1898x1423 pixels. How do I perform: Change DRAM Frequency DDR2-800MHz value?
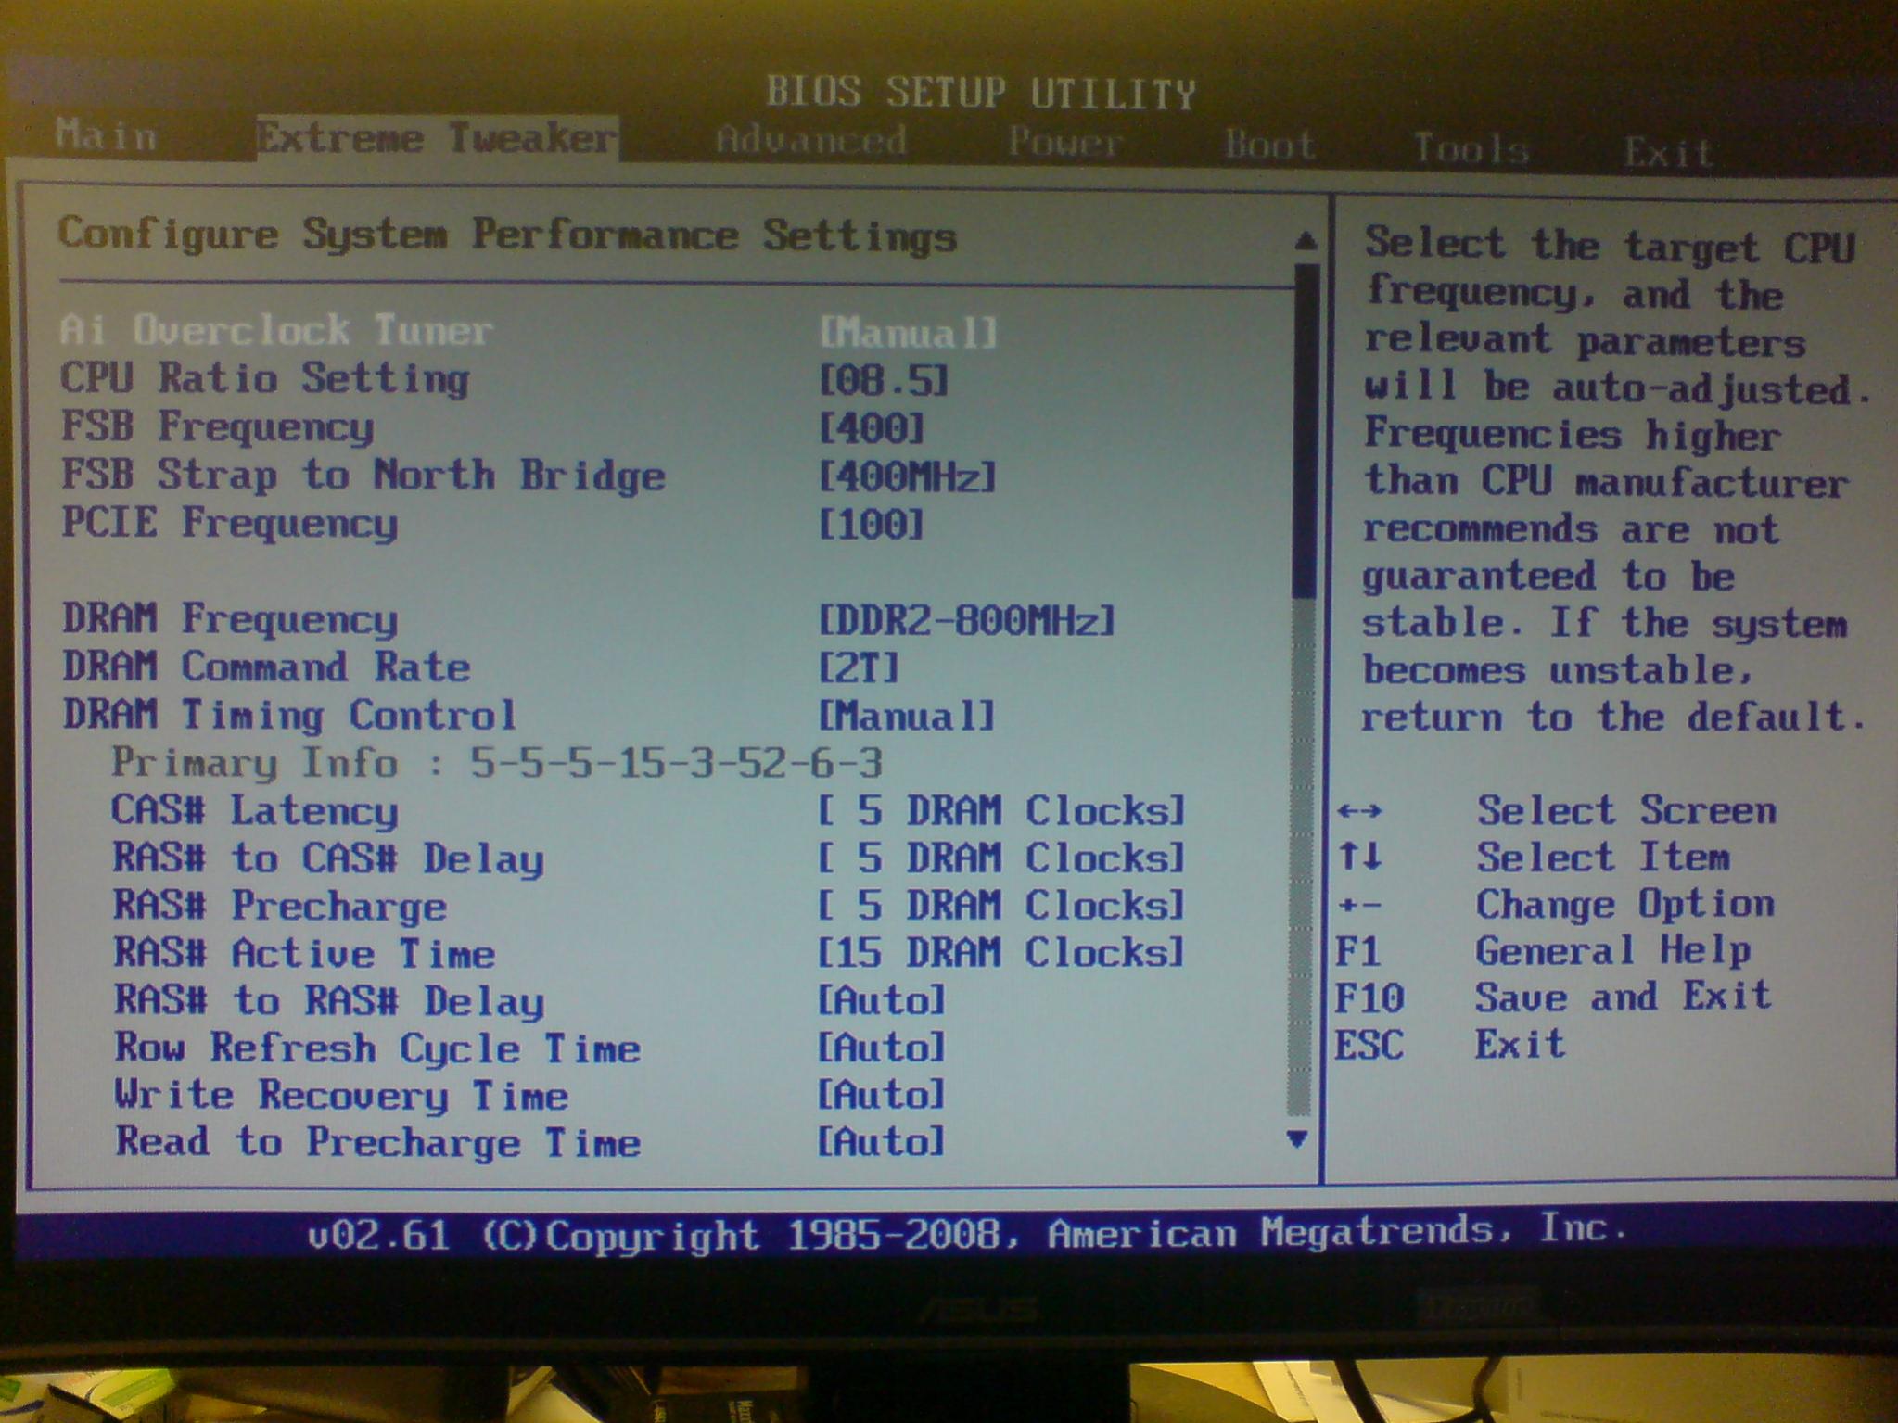click(x=966, y=620)
